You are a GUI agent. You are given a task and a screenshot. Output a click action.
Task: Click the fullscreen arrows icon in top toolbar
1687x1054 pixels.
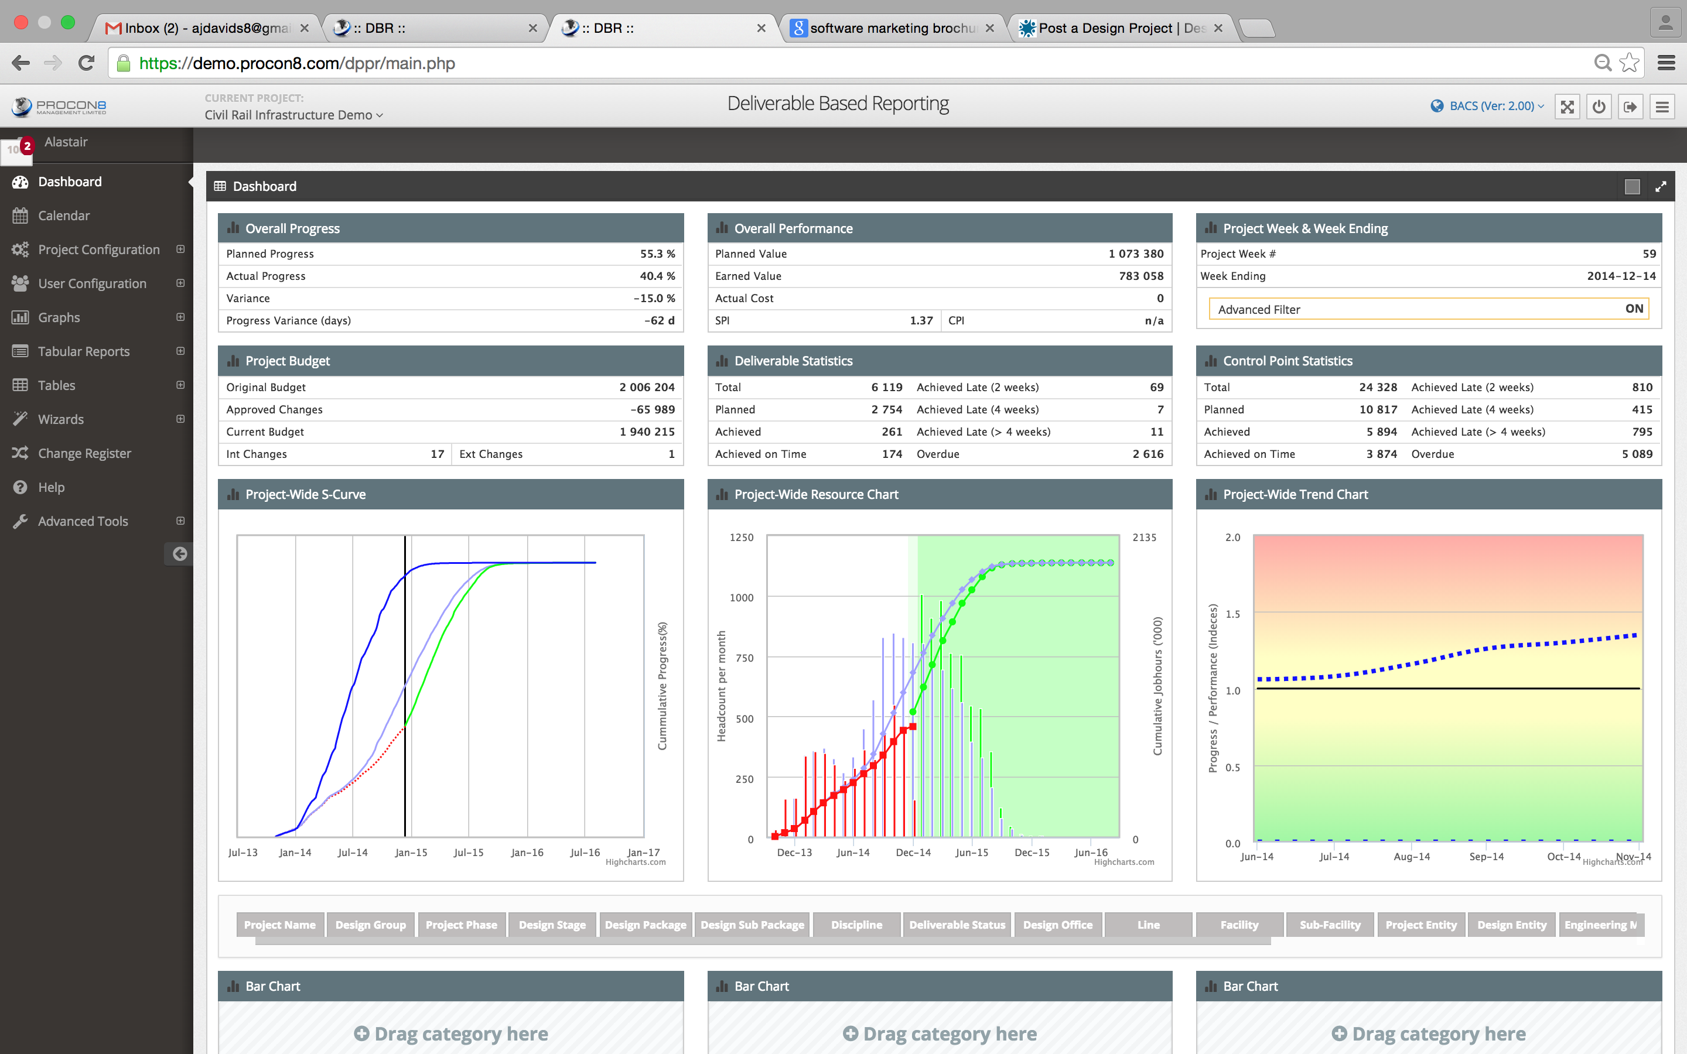click(x=1567, y=107)
